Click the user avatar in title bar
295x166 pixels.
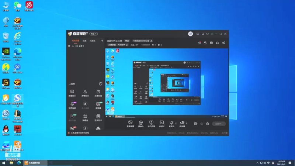click(x=190, y=34)
